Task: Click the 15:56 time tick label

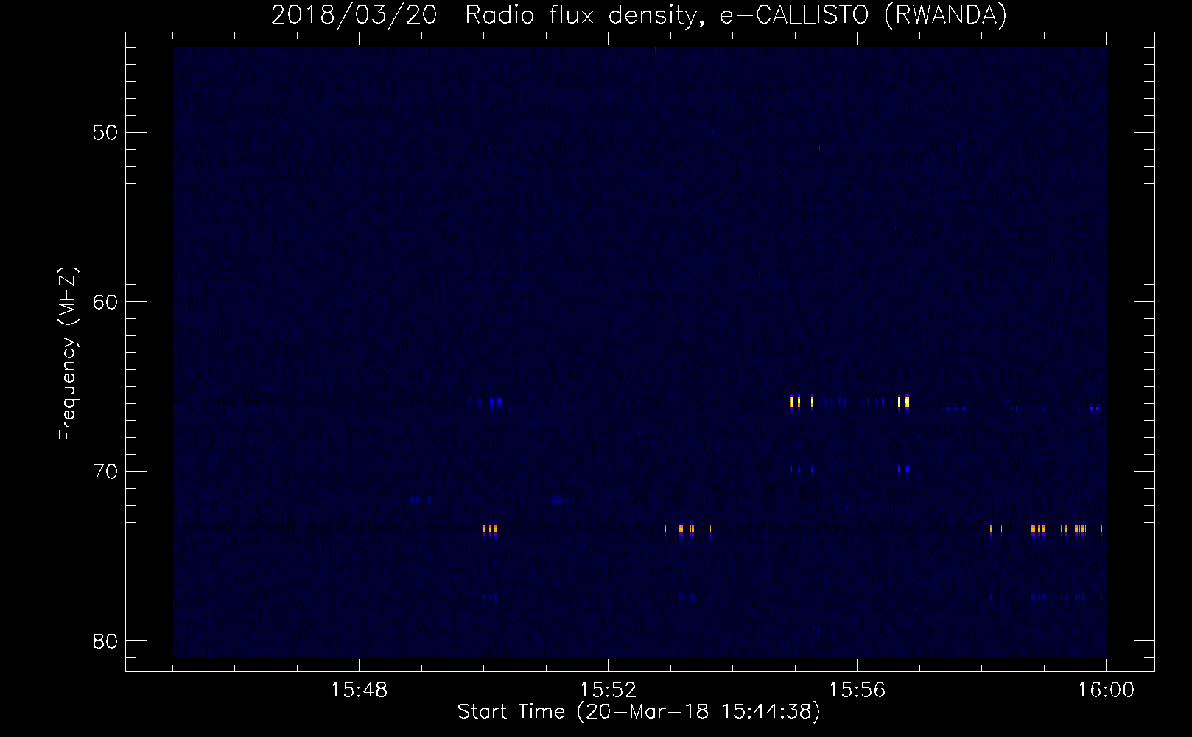Action: coord(857,691)
